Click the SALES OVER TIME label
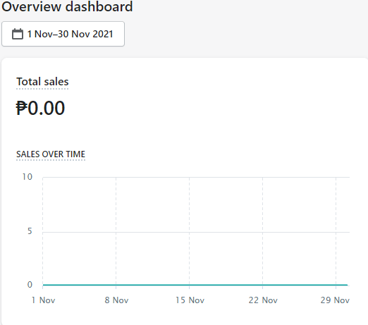Viewport: 368px width, 325px height. 51,154
